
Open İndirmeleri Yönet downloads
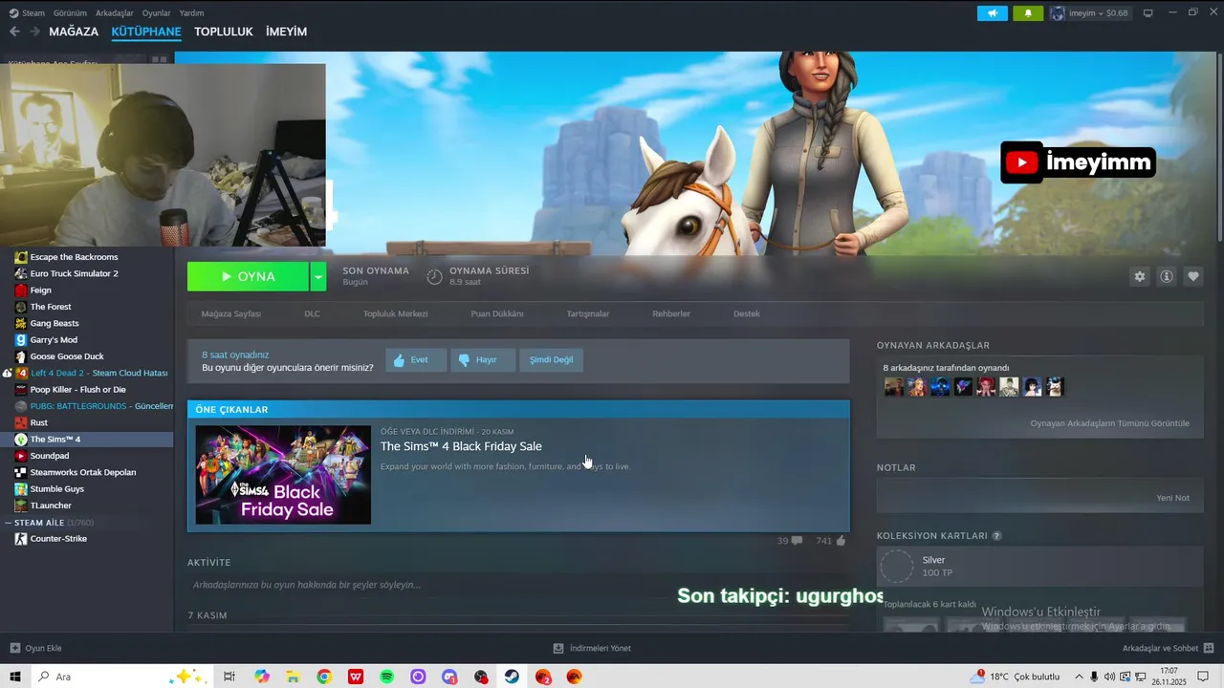[x=592, y=648]
